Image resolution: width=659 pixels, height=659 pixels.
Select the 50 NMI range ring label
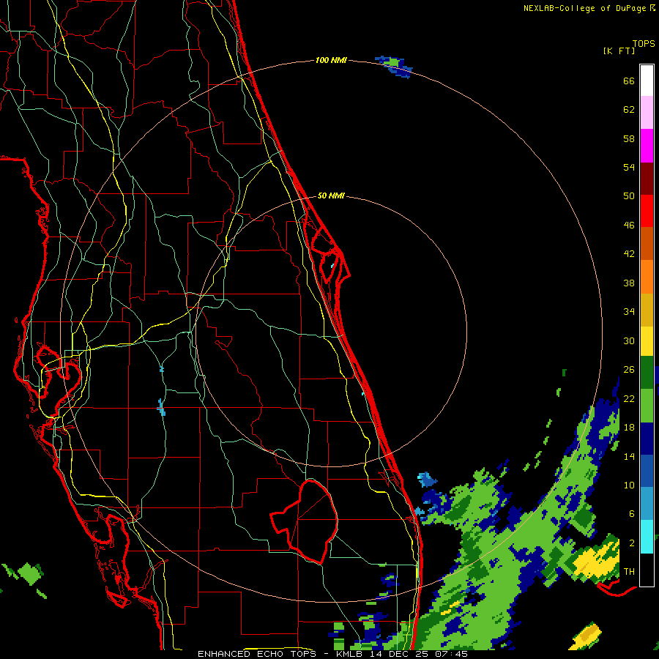(x=331, y=196)
